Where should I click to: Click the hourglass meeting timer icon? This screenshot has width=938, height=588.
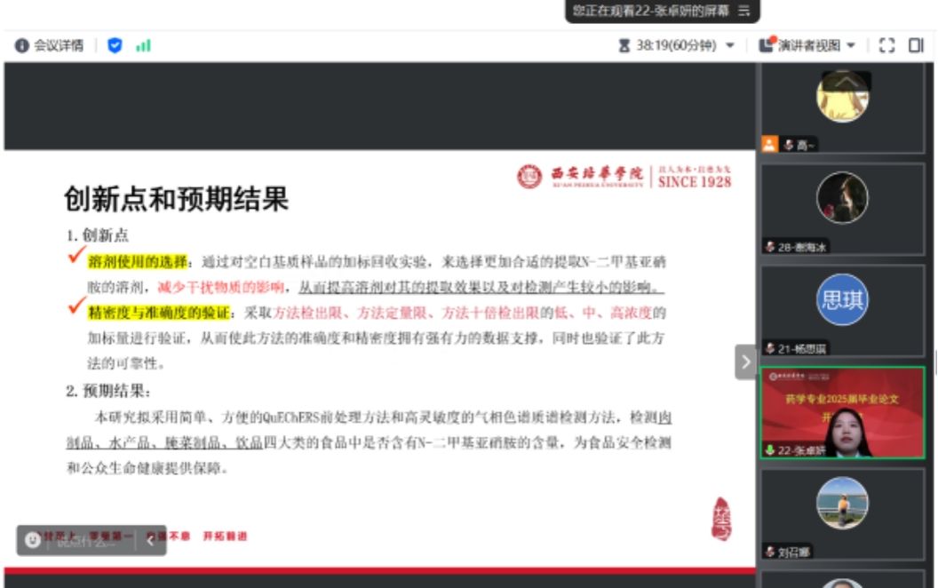[x=624, y=45]
